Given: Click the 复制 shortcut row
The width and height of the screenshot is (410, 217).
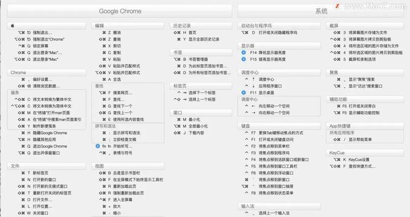Looking at the screenshot, I should point(112,53).
